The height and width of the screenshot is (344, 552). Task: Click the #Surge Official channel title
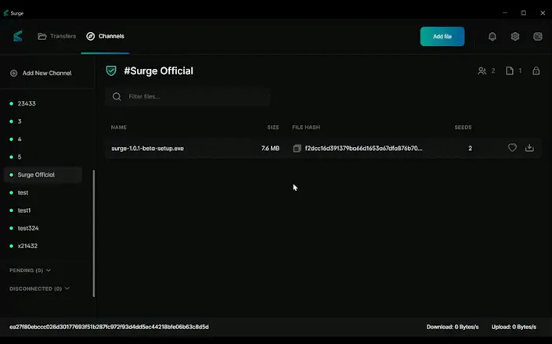[158, 71]
